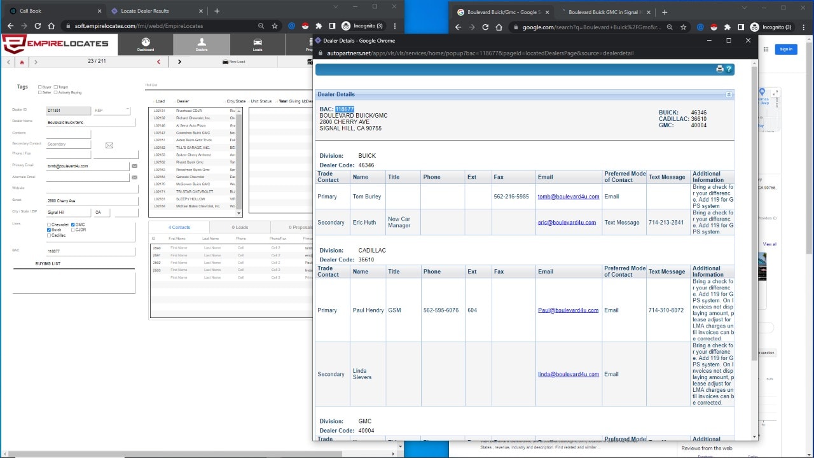This screenshot has width=814, height=458.
Task: Reload the Google search page
Action: [485, 27]
